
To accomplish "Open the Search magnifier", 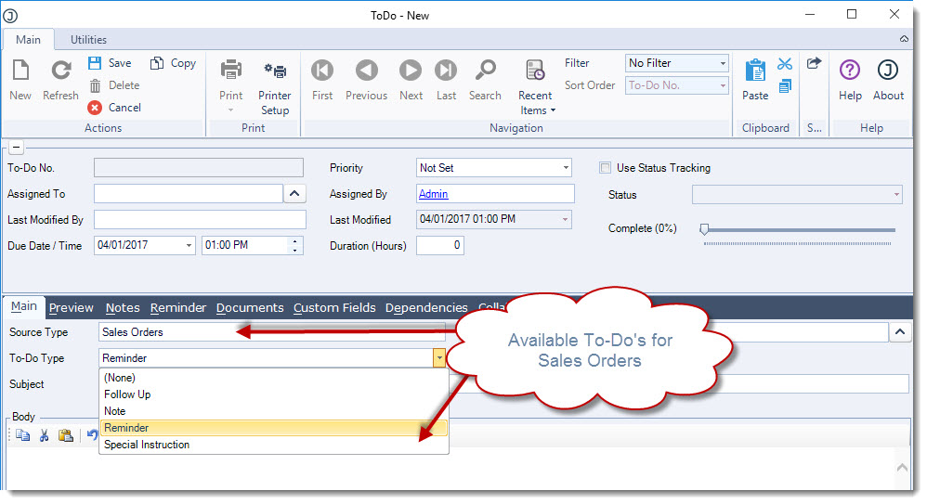I will 486,71.
